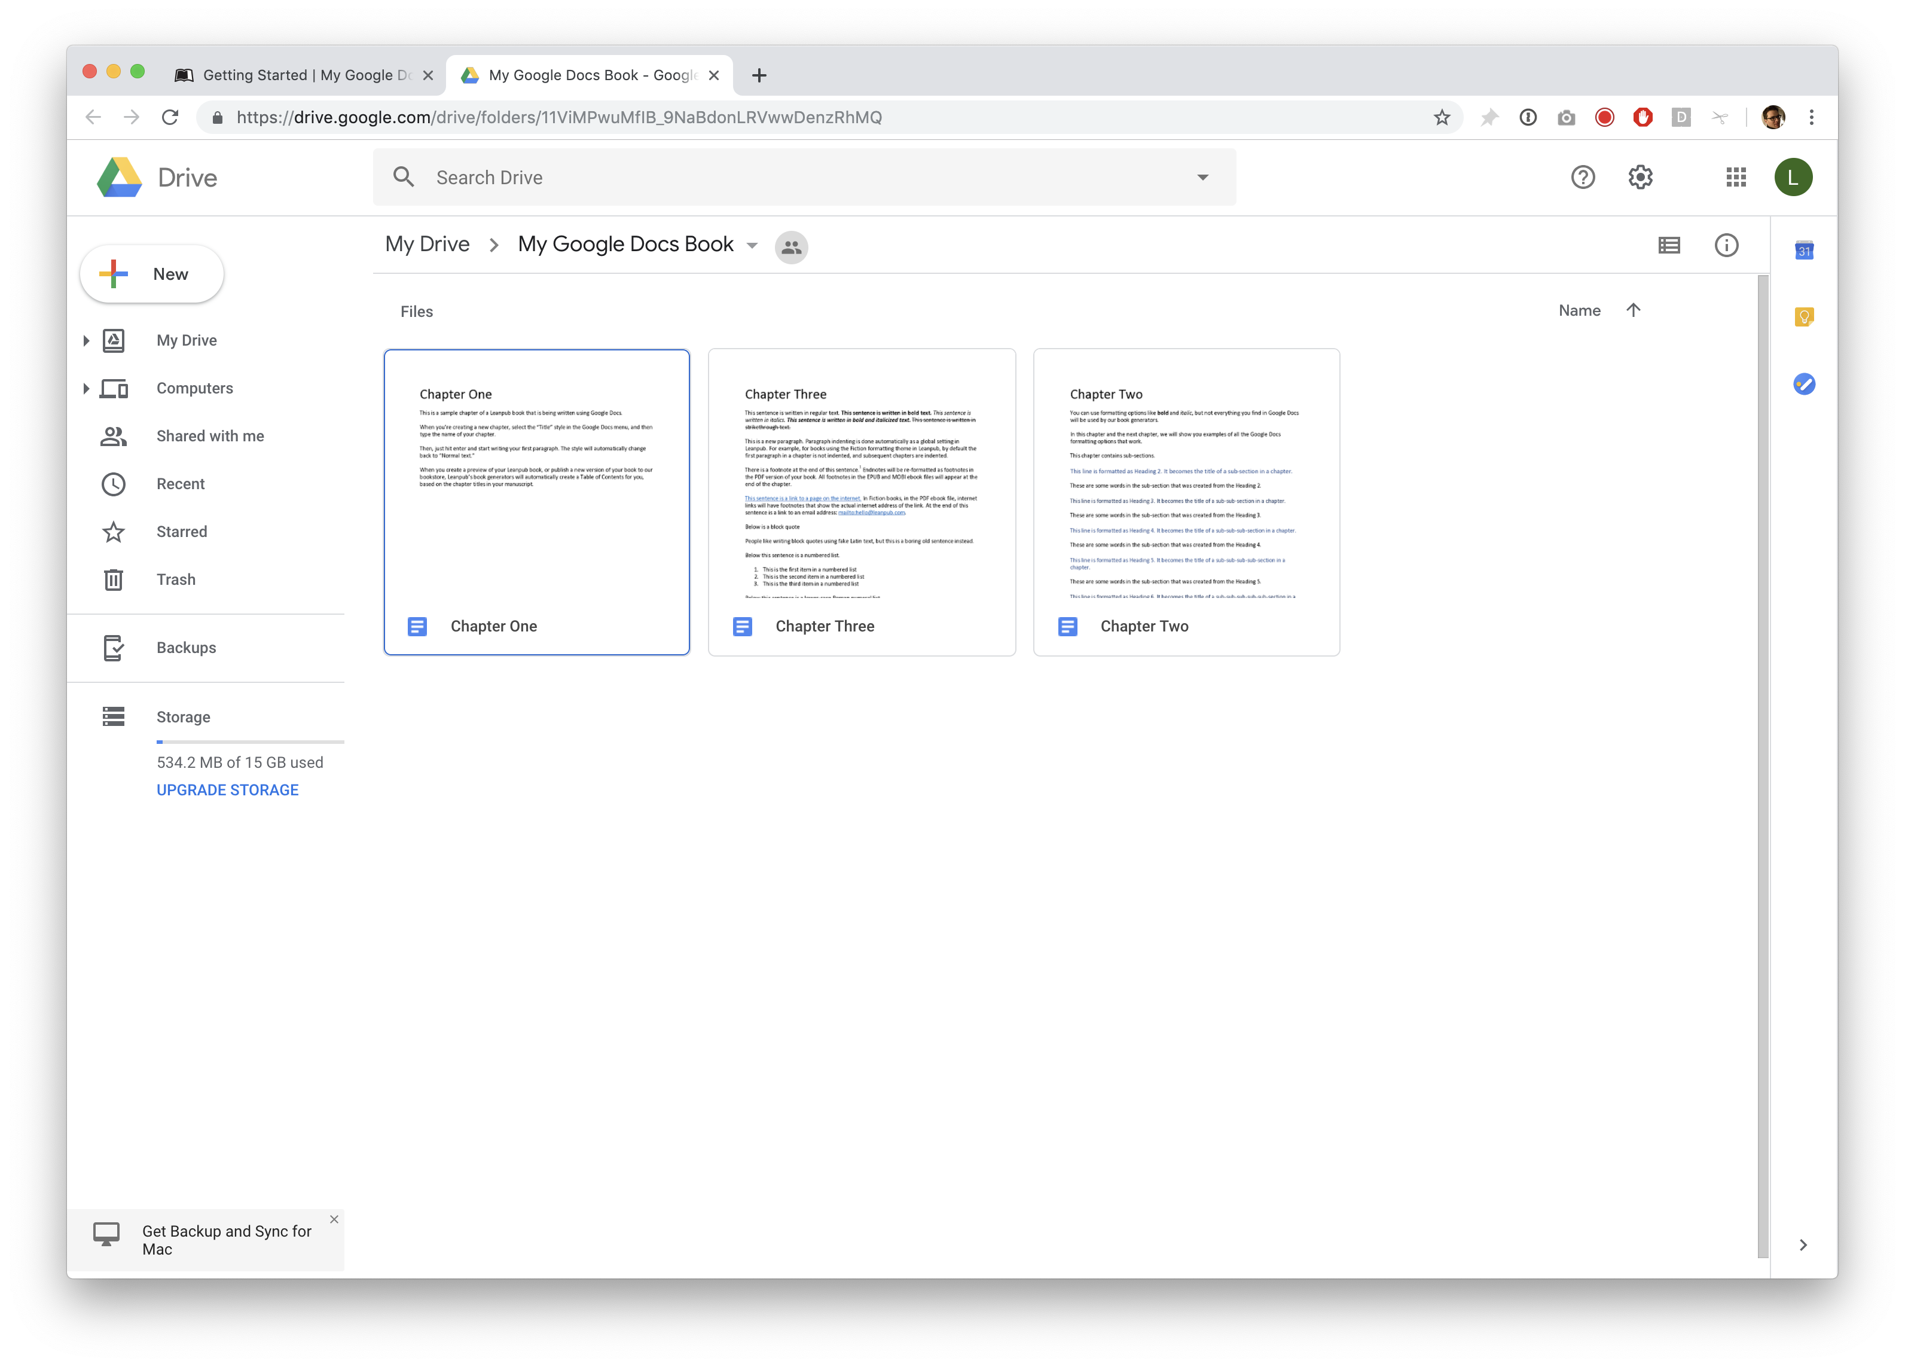The height and width of the screenshot is (1367, 1905).
Task: Go back in browser history
Action: [x=93, y=118]
